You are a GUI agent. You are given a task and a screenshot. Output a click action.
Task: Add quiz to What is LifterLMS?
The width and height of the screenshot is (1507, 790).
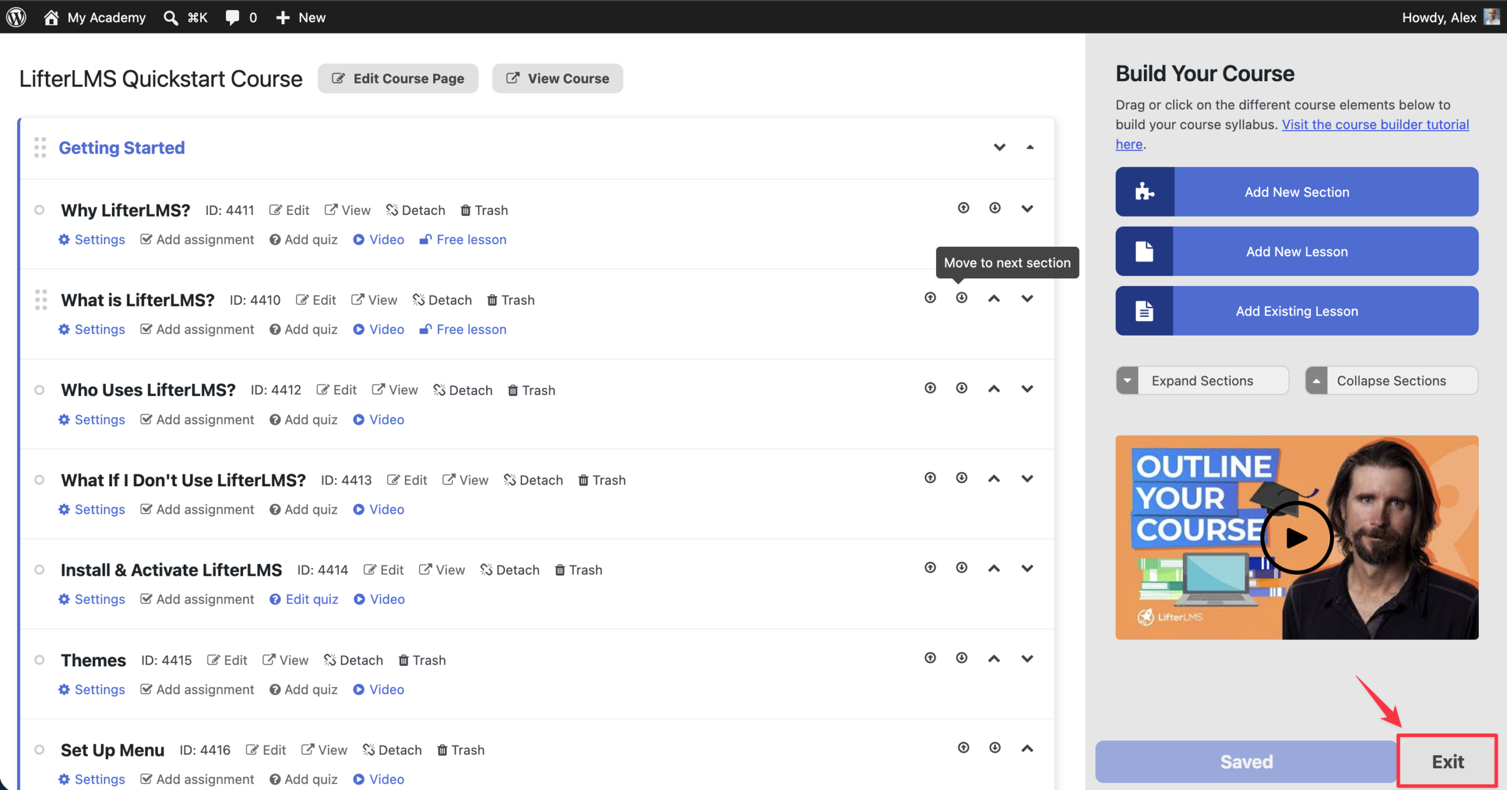tap(304, 330)
